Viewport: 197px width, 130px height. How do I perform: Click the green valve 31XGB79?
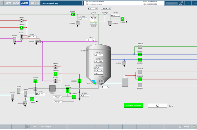click(35, 81)
